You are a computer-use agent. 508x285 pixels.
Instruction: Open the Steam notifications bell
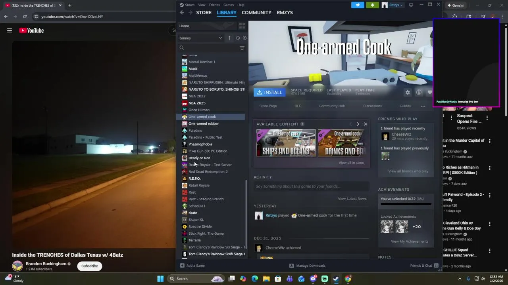click(372, 5)
